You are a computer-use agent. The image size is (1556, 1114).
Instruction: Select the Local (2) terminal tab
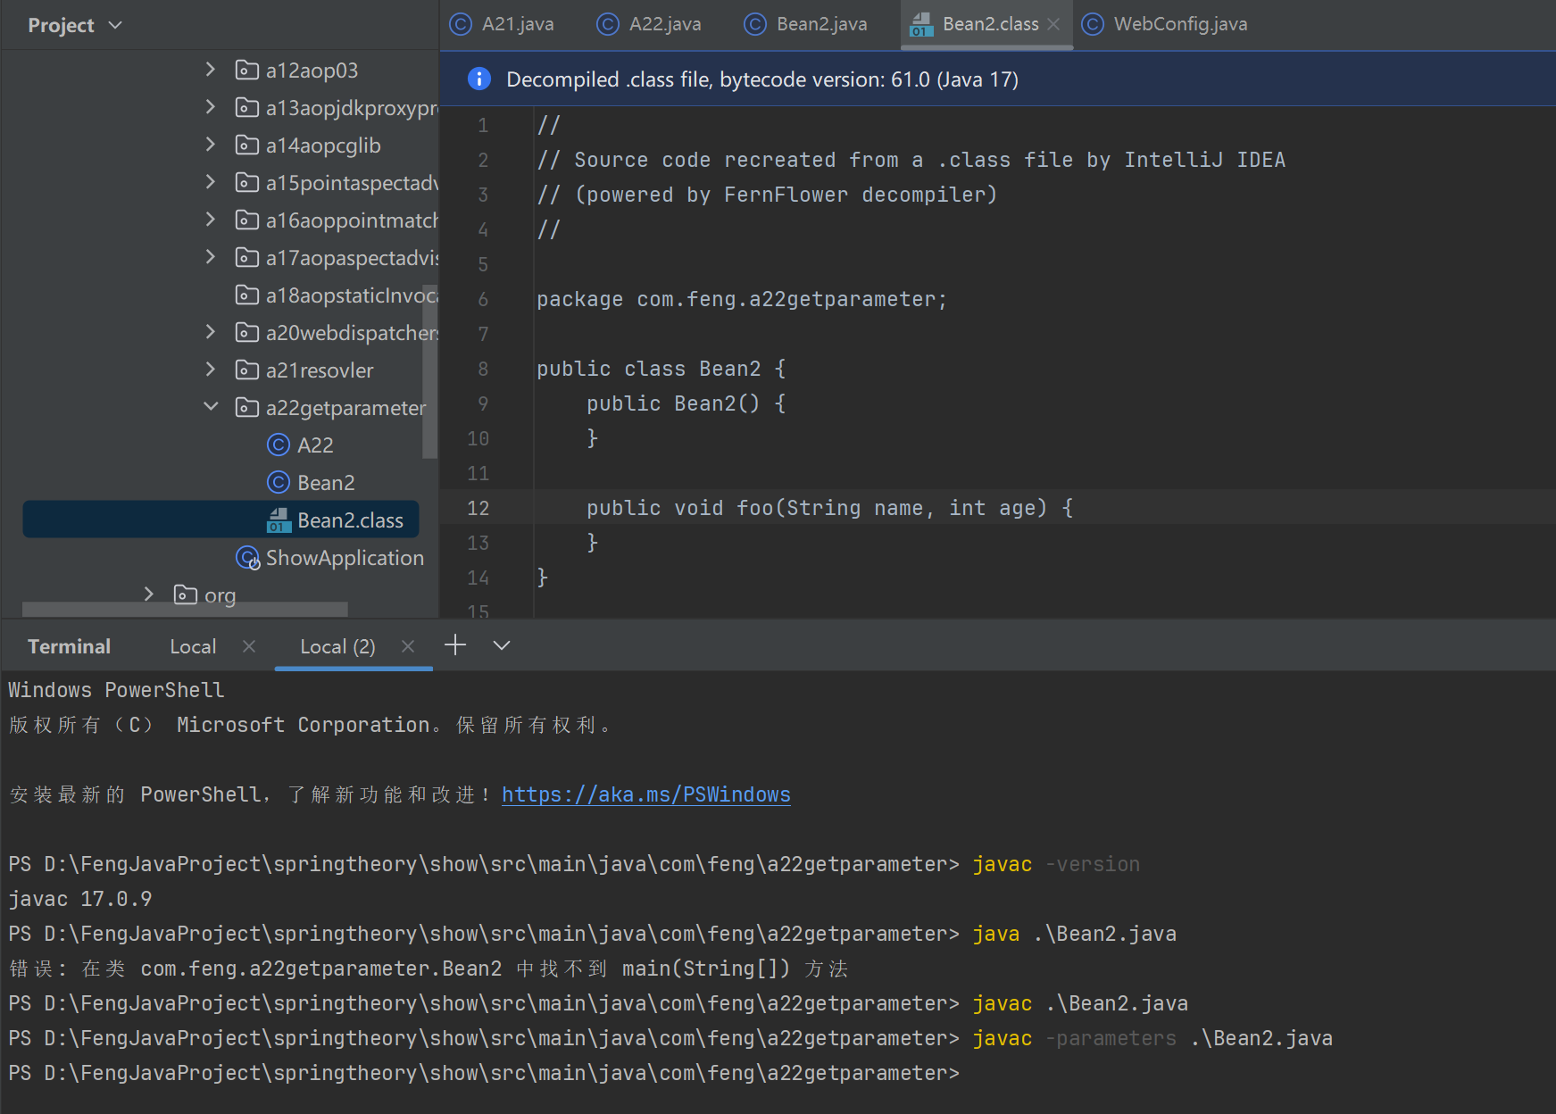tap(337, 646)
